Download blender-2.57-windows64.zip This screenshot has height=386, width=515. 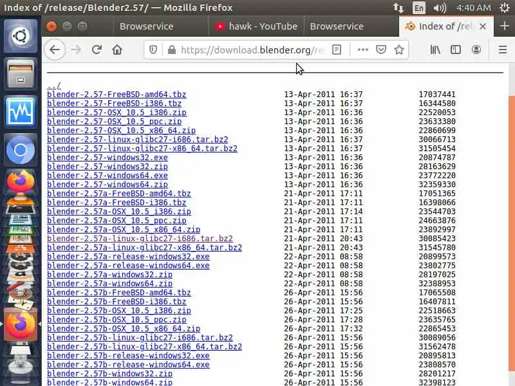[x=108, y=185]
